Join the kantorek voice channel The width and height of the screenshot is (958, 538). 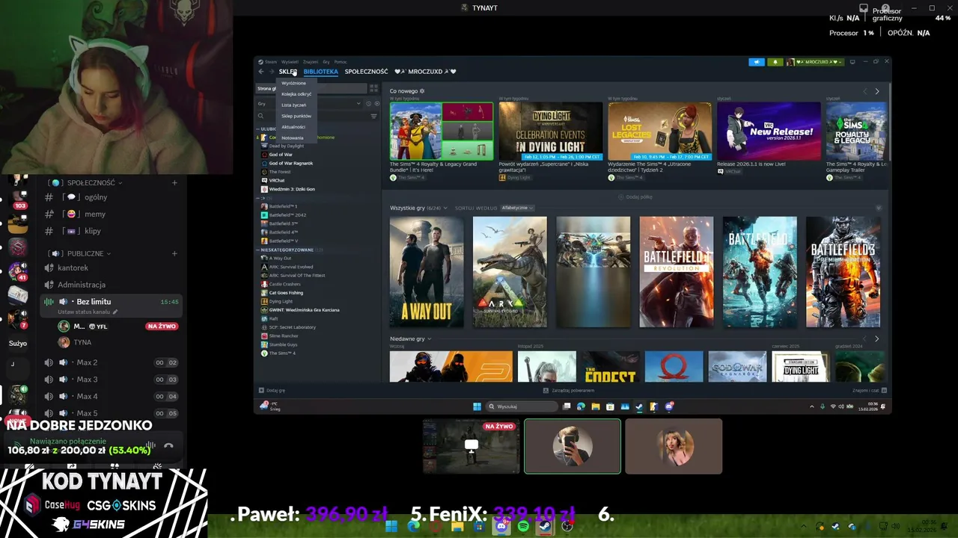pos(73,268)
